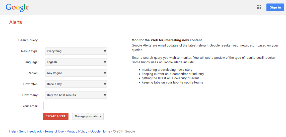Expand the Any Region dropdown
Viewport: 286px width, 137px height.
click(x=76, y=73)
